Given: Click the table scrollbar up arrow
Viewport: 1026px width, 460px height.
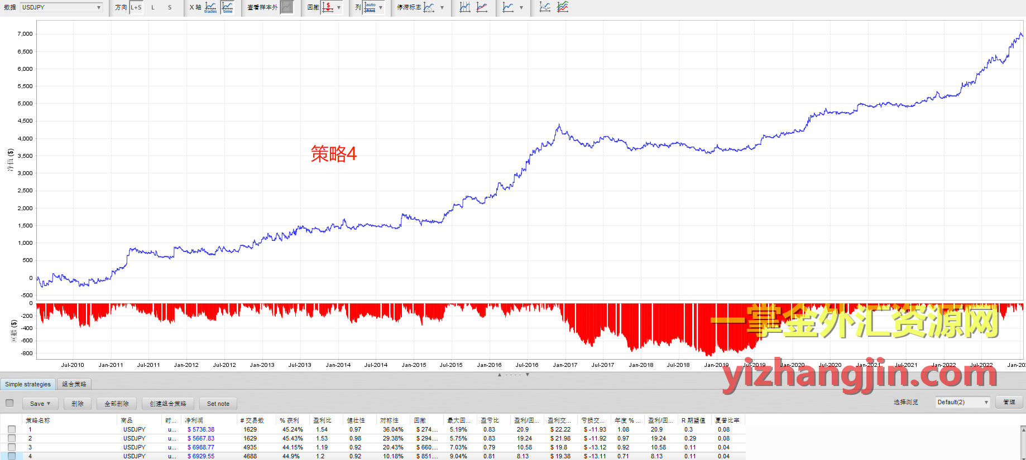Looking at the screenshot, I should pyautogui.click(x=1023, y=429).
